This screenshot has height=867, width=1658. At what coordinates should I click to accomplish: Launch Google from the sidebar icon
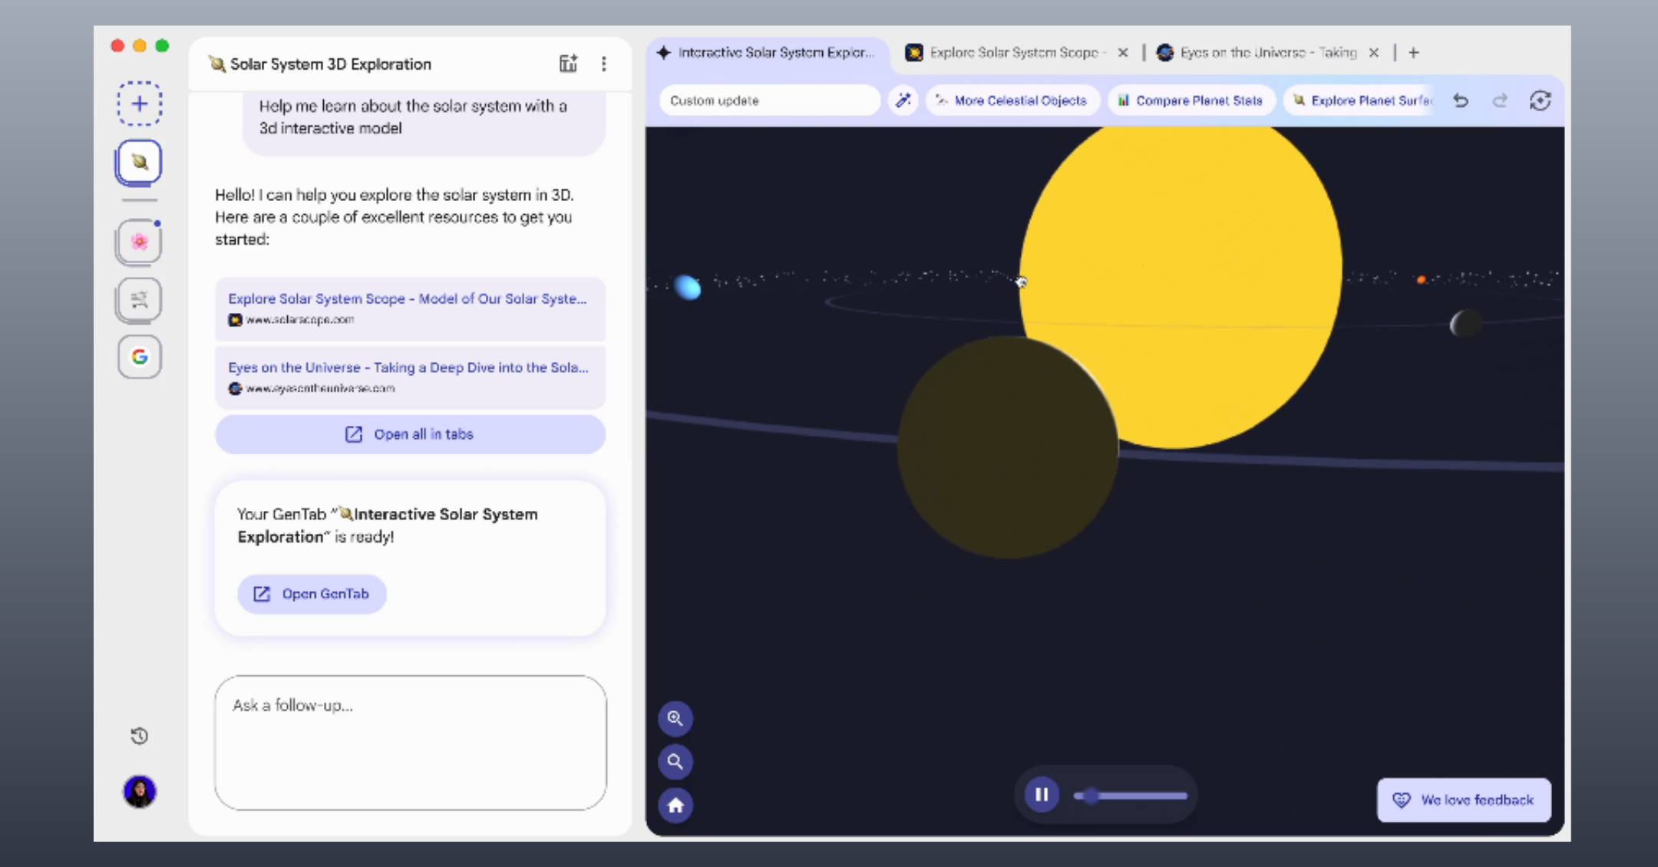tap(140, 357)
